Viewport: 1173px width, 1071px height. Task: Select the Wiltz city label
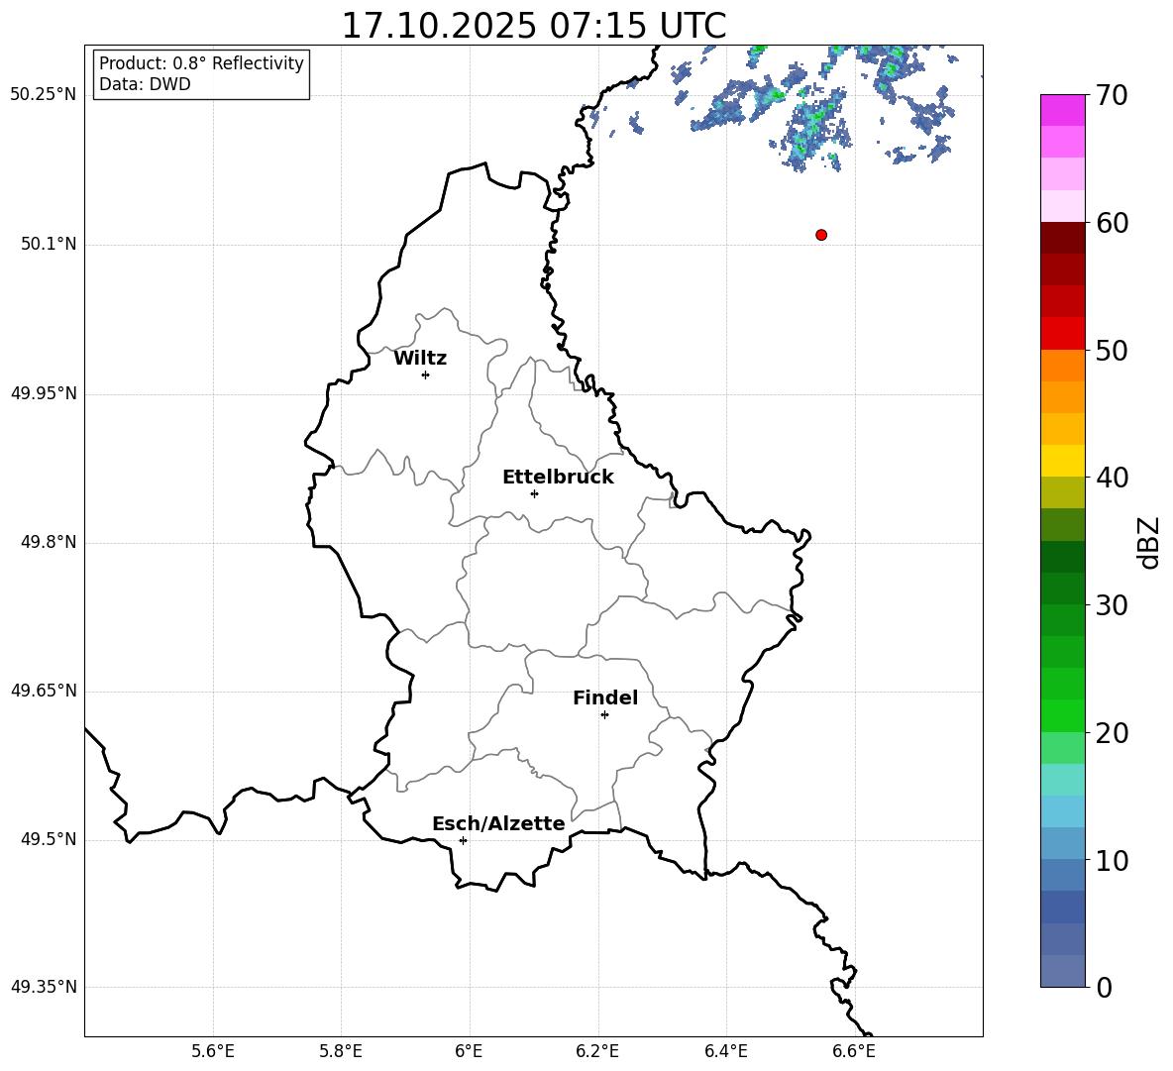pyautogui.click(x=420, y=359)
